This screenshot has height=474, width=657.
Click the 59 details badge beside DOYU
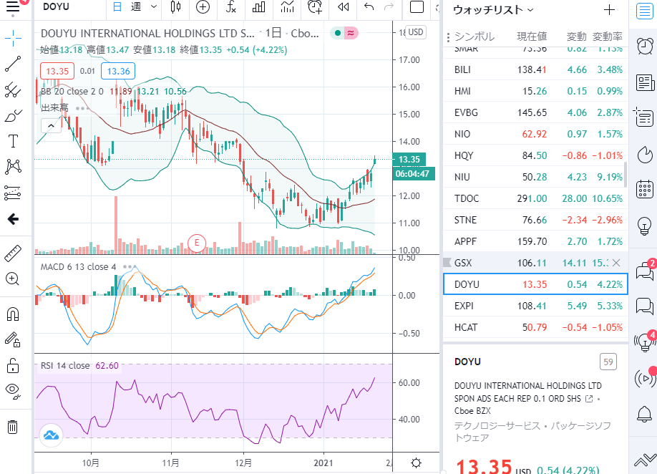pos(608,362)
